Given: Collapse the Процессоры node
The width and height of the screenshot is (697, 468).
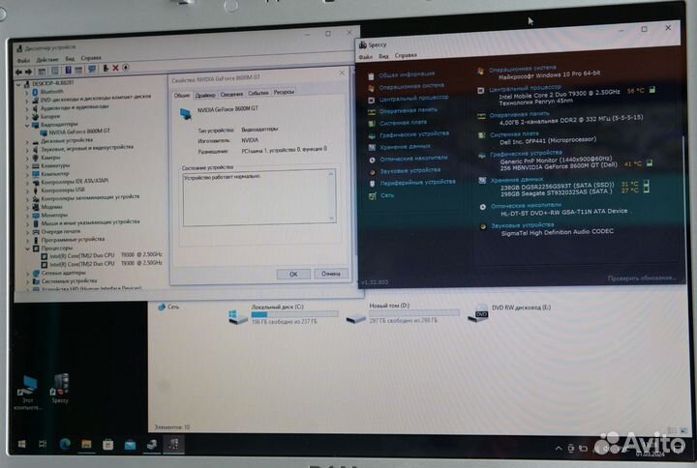Looking at the screenshot, I should point(27,249).
